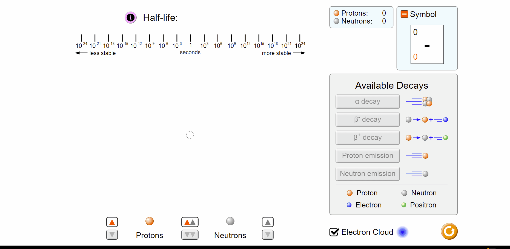Screen dimensions: 510x249
Task: Click the Electron legend marker
Action: [x=349, y=205]
